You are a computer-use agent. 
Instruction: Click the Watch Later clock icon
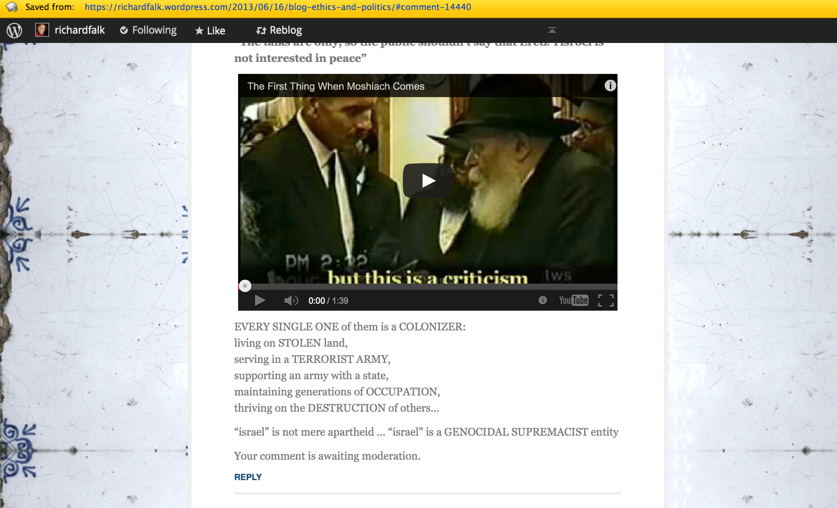[542, 301]
